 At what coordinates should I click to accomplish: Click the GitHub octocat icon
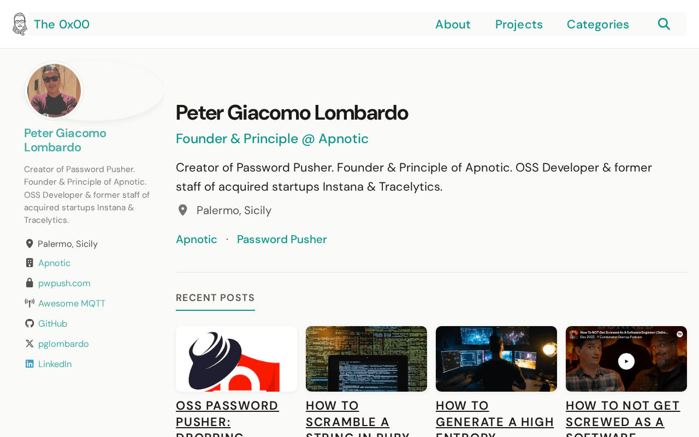29,323
